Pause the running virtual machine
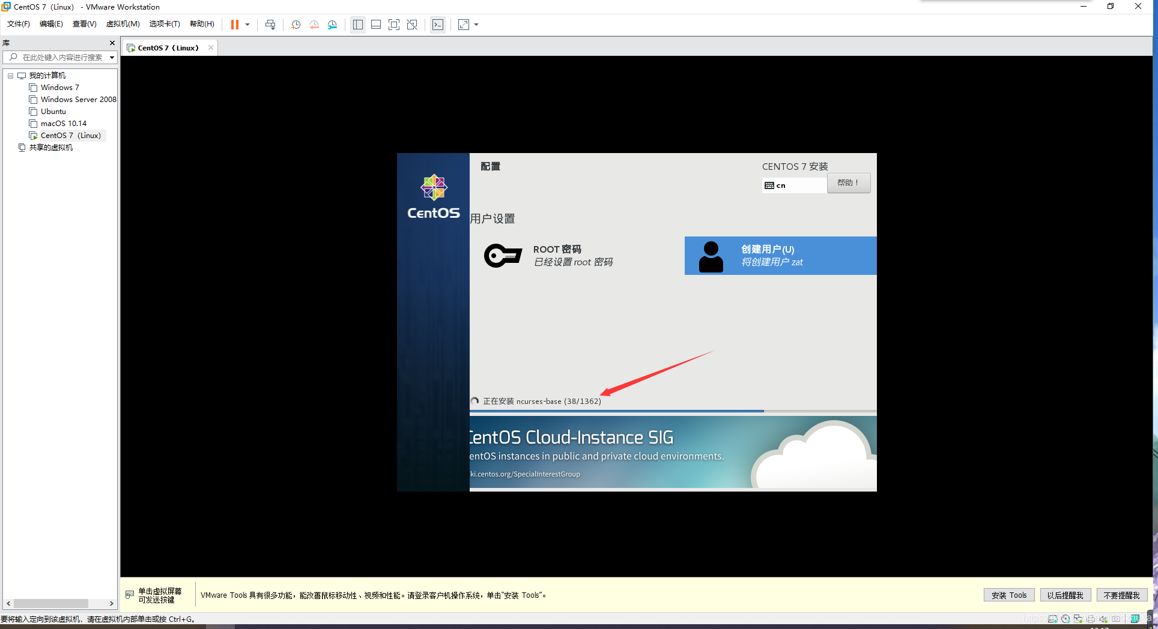The height and width of the screenshot is (629, 1158). click(235, 25)
